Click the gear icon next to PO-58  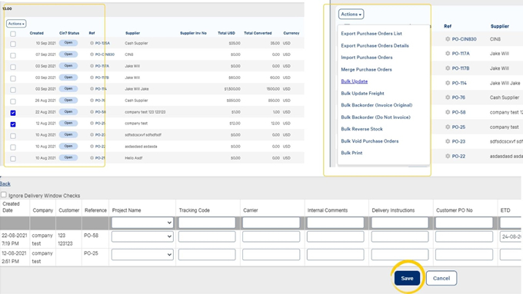pyautogui.click(x=448, y=112)
